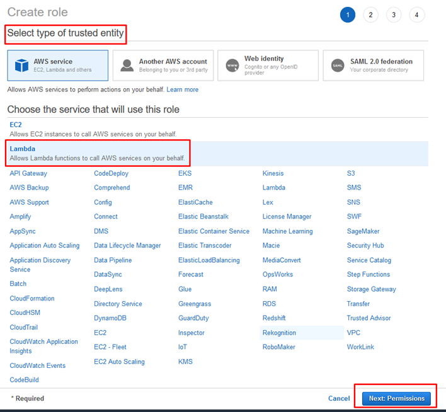Select Kinesis service
The image size is (446, 412).
coord(273,173)
